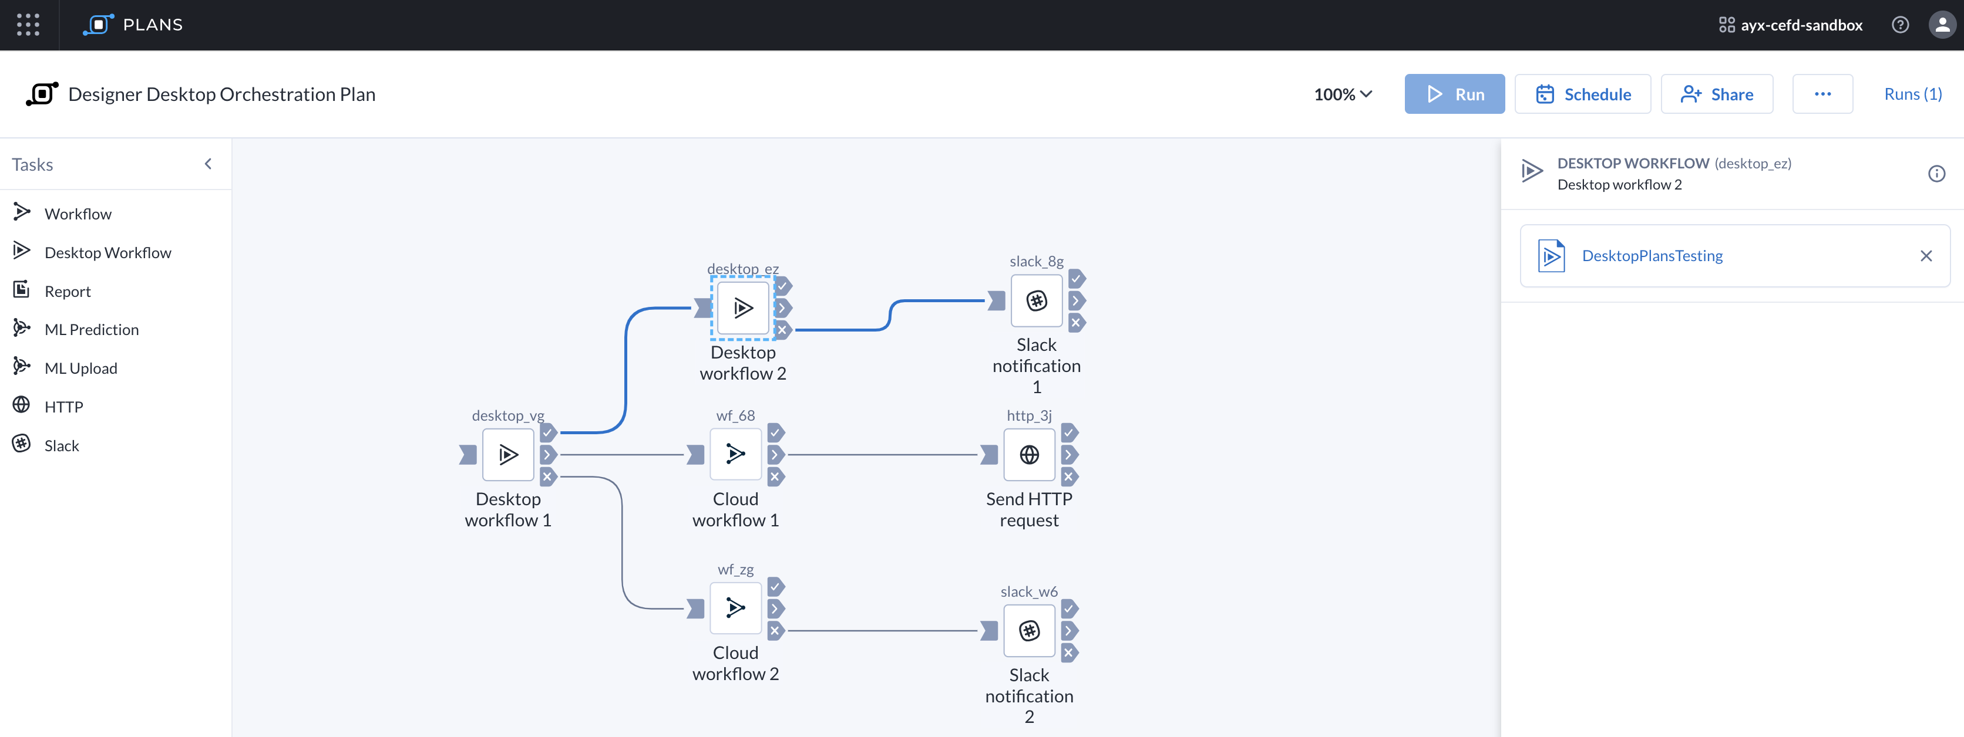Click the success anchor on slack_w6 node
This screenshot has width=1964, height=737.
pos(1070,609)
